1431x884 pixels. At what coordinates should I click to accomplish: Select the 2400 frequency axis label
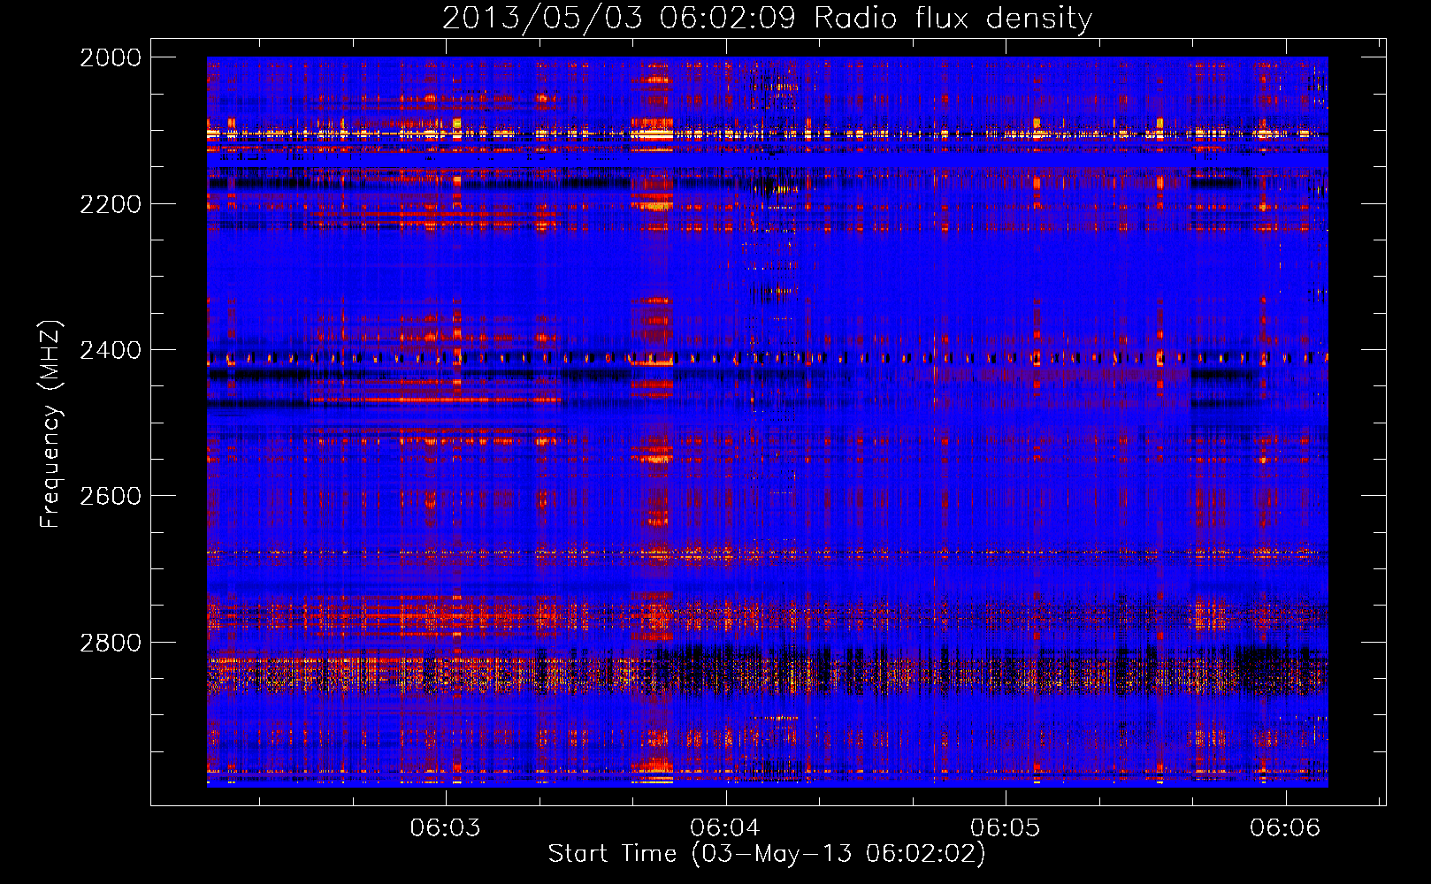pos(111,350)
